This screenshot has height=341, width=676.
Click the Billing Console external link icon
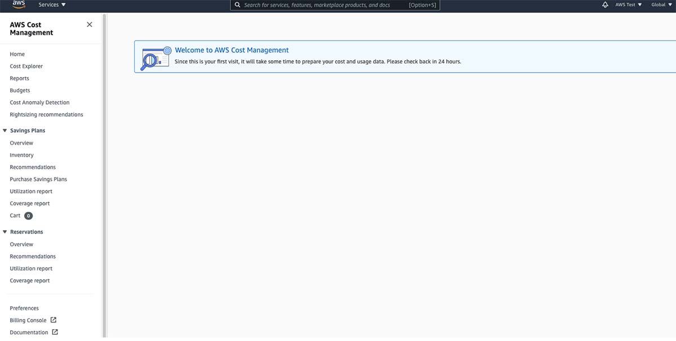[x=54, y=320]
